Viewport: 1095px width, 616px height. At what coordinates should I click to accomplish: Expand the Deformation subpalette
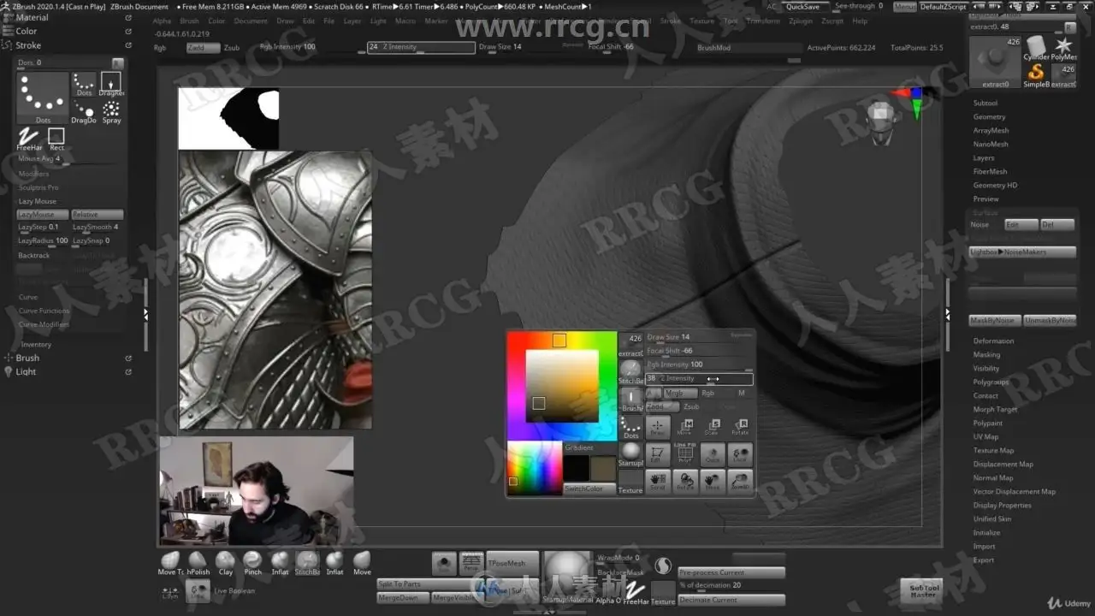pos(993,341)
